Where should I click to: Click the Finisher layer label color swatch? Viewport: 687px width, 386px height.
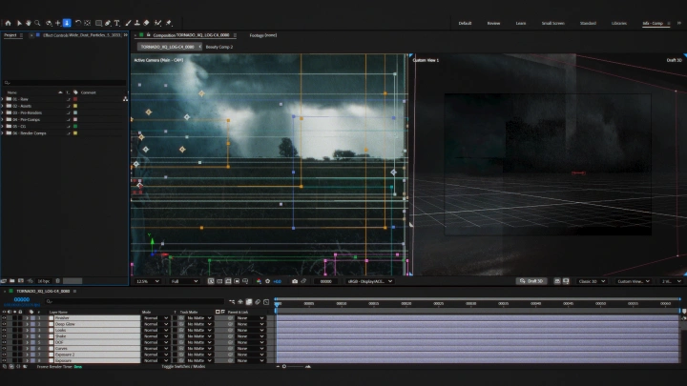coord(32,318)
